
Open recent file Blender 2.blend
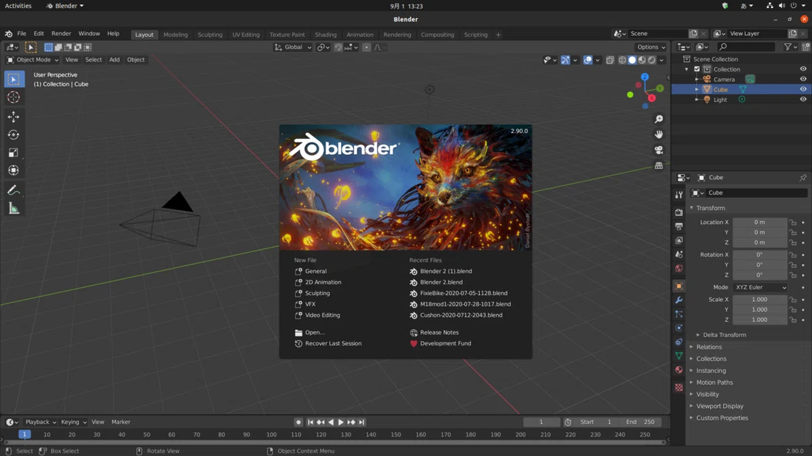point(441,282)
